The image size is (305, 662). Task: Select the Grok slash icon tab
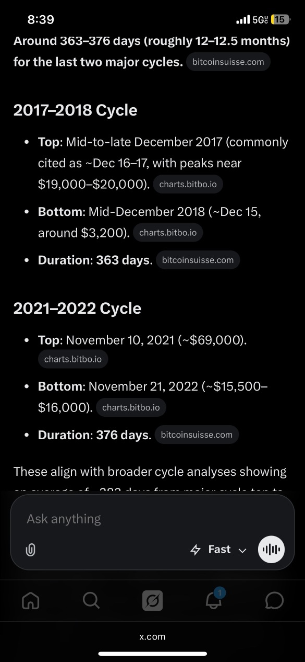tap(153, 600)
